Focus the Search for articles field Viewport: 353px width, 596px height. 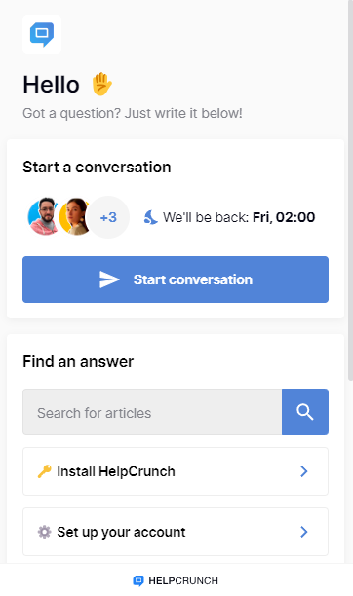tap(152, 412)
